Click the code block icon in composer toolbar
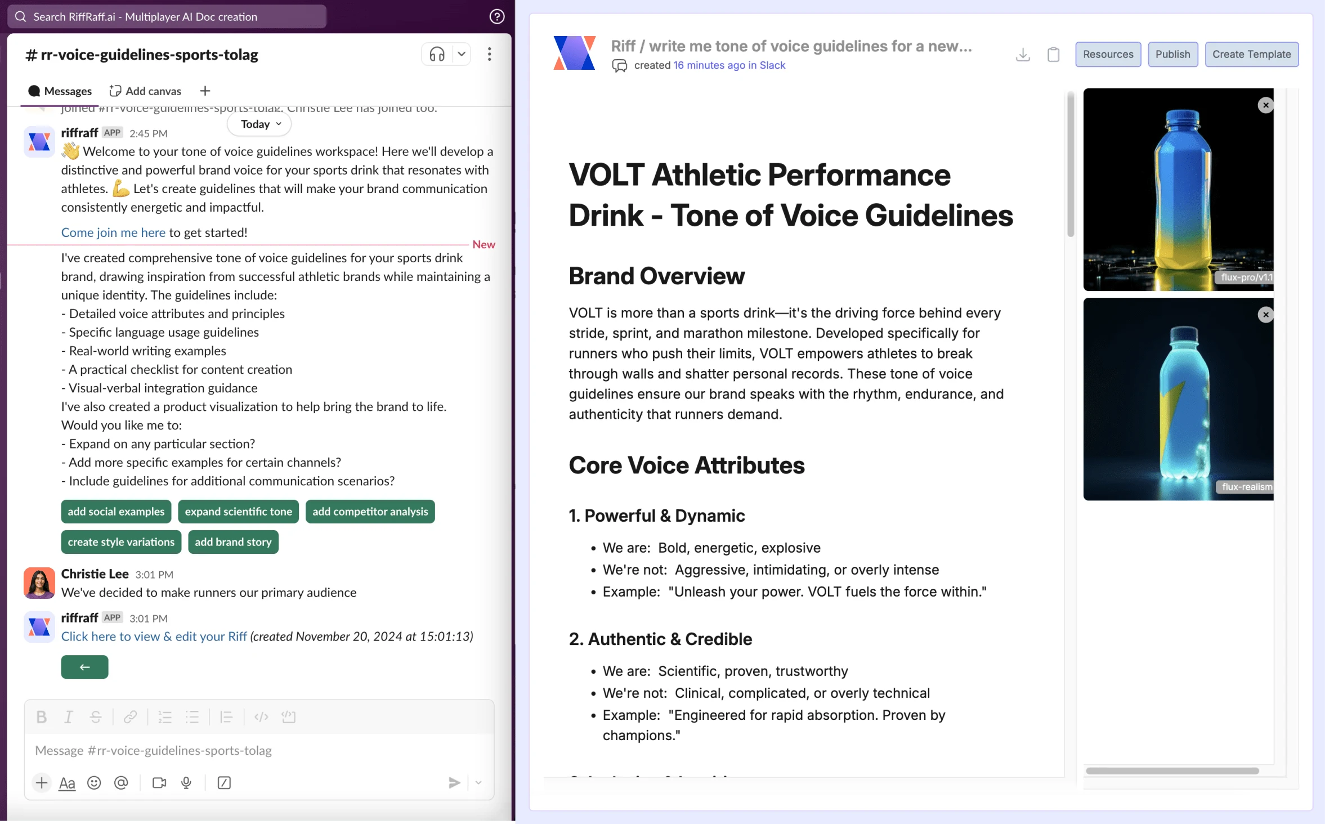This screenshot has height=824, width=1325. (x=288, y=716)
